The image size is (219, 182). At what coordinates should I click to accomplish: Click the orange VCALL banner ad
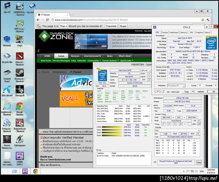click(76, 99)
